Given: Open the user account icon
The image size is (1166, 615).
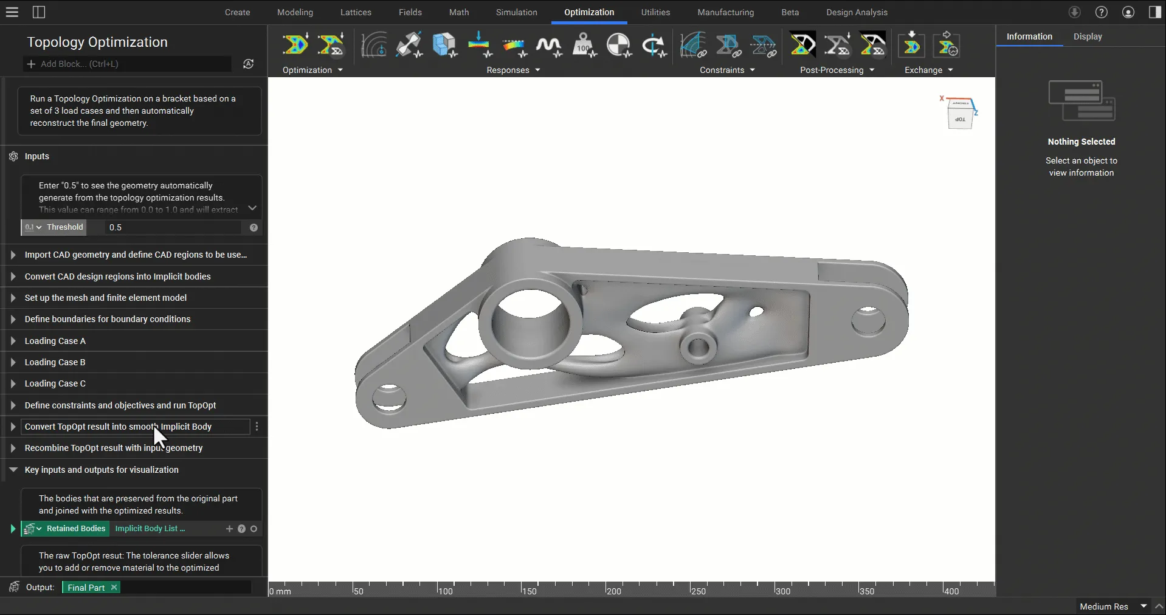Looking at the screenshot, I should tap(1128, 12).
